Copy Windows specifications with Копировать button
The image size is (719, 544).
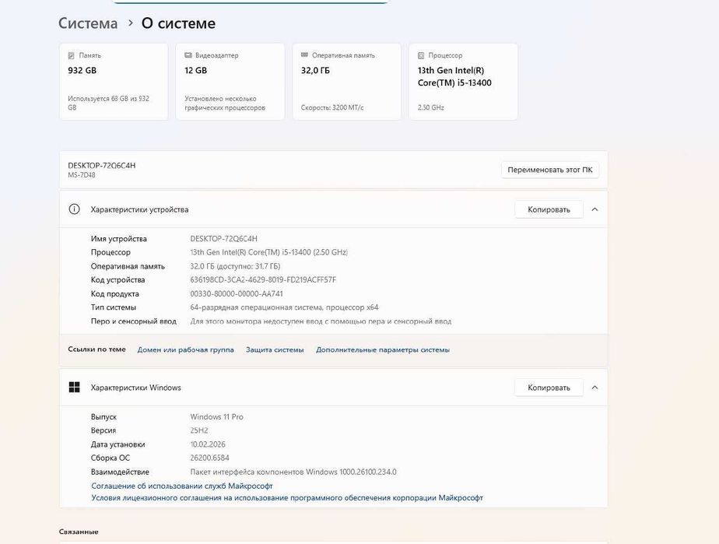pyautogui.click(x=549, y=388)
